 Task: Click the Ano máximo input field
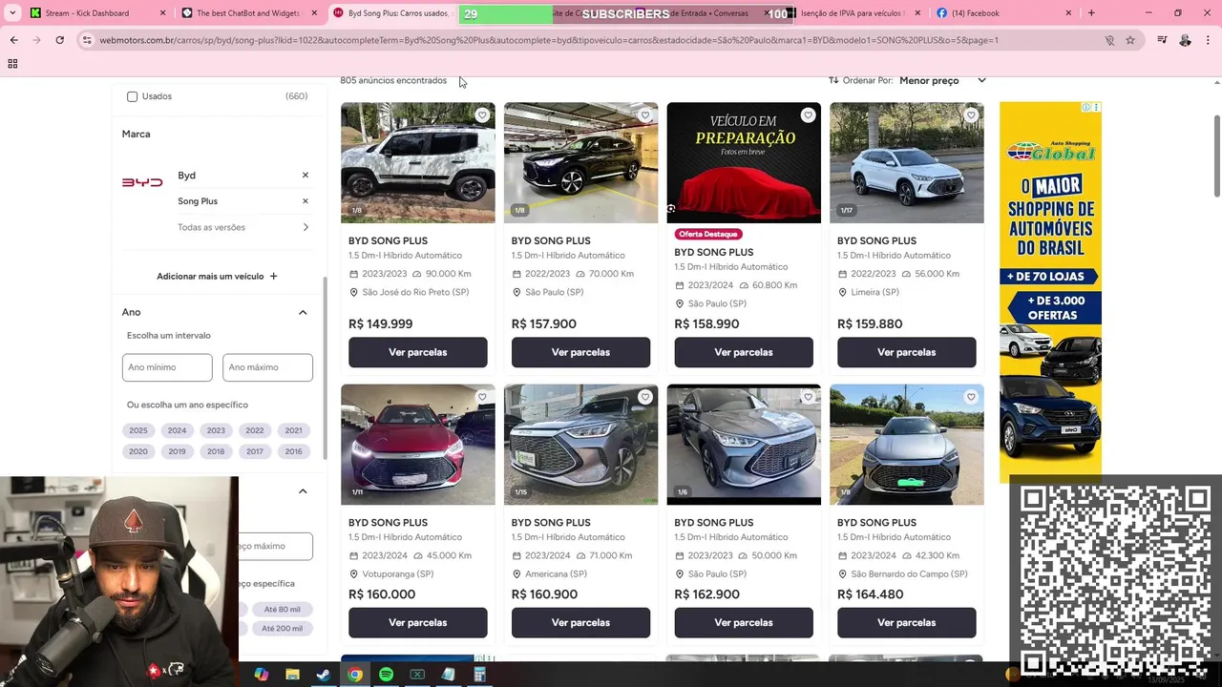point(267,367)
